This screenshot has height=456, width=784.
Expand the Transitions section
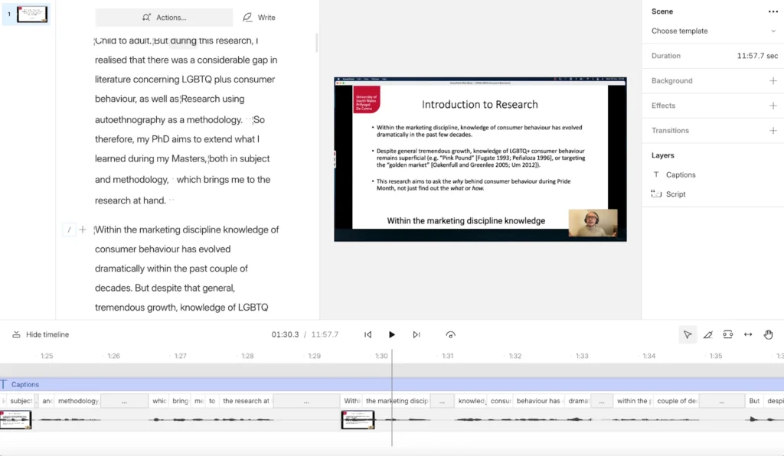click(x=773, y=130)
